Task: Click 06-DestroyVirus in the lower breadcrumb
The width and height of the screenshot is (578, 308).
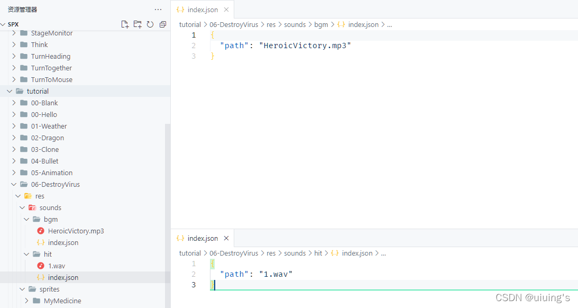Action: [234, 253]
